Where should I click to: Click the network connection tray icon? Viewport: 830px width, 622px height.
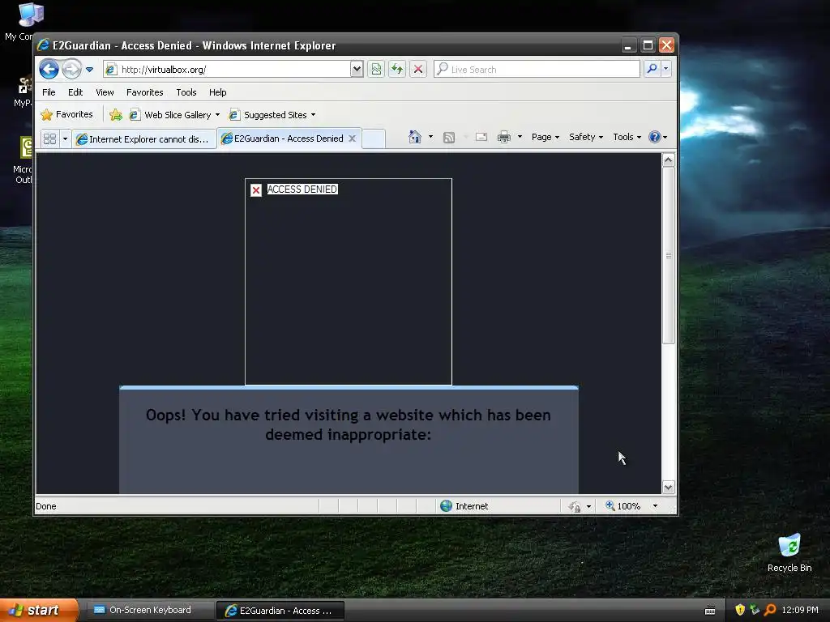pos(755,610)
